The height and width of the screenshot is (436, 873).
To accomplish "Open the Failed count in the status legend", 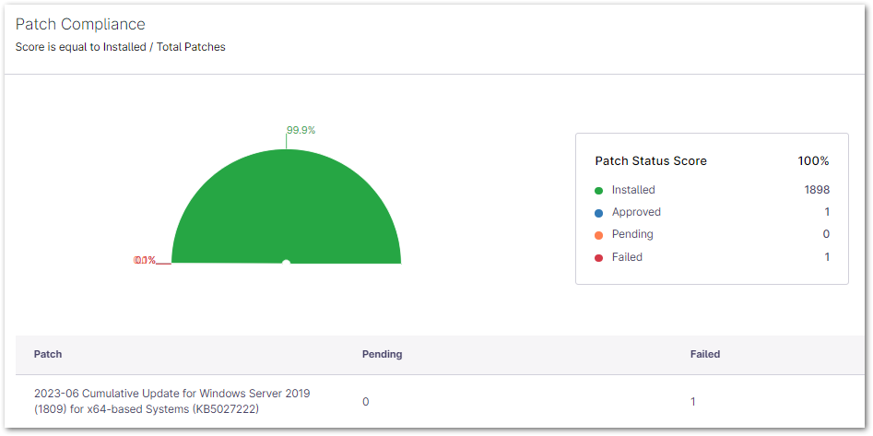I will pos(826,257).
